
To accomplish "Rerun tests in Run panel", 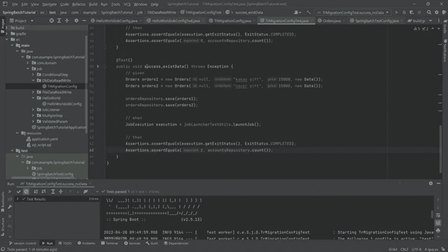I will 10,191.
